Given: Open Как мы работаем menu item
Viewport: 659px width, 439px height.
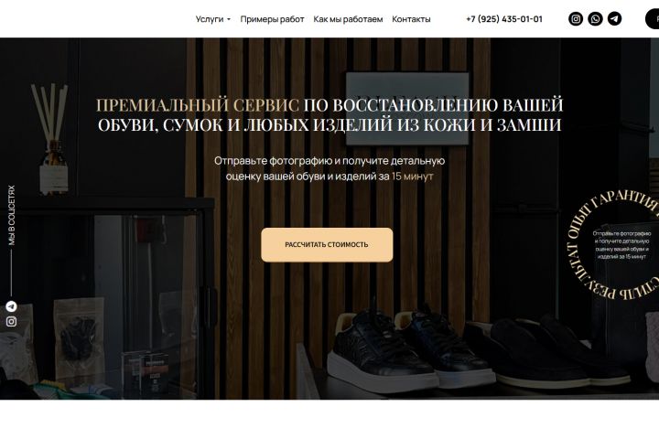Looking at the screenshot, I should coord(348,19).
